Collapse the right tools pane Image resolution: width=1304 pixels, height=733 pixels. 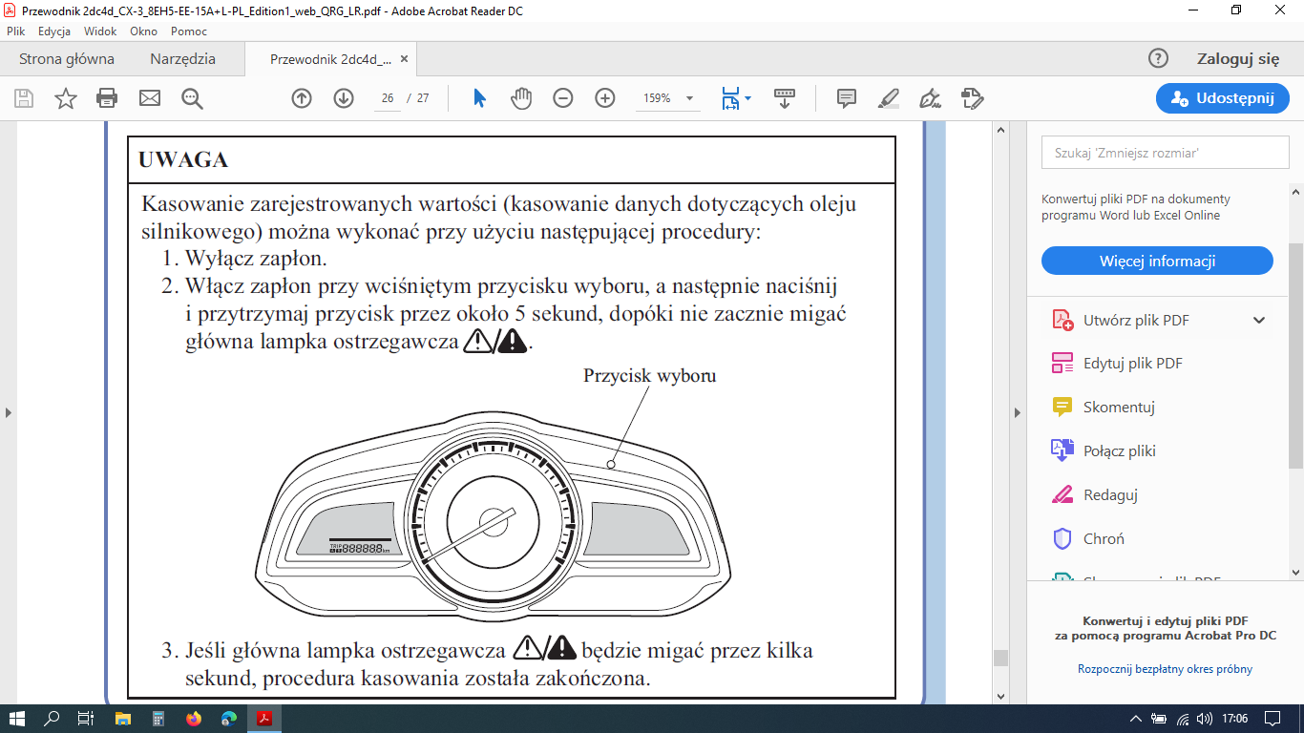1016,412
